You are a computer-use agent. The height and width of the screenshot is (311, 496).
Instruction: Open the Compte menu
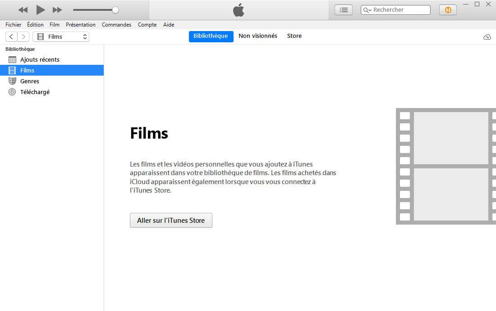[147, 25]
